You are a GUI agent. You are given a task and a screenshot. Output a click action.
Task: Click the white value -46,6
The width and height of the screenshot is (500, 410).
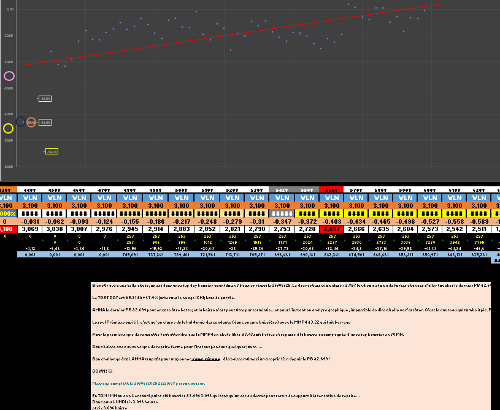click(x=479, y=248)
